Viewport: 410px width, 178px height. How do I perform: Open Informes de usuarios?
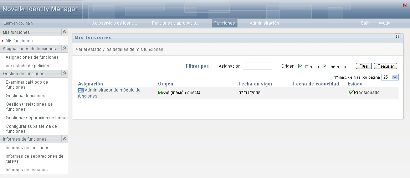point(27,170)
